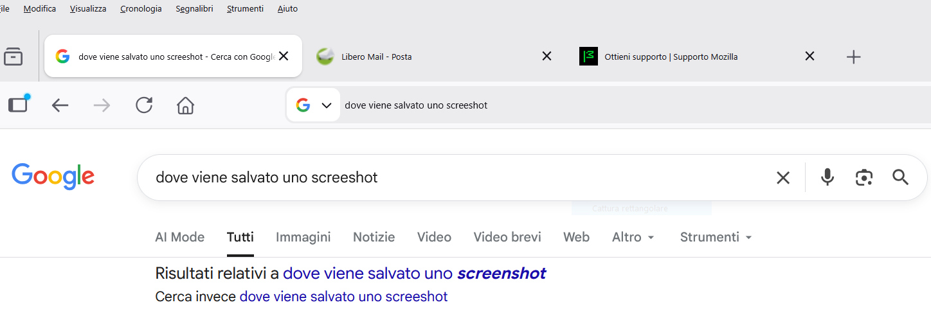Click the magnifier search button
The height and width of the screenshot is (325, 931).
coord(900,177)
